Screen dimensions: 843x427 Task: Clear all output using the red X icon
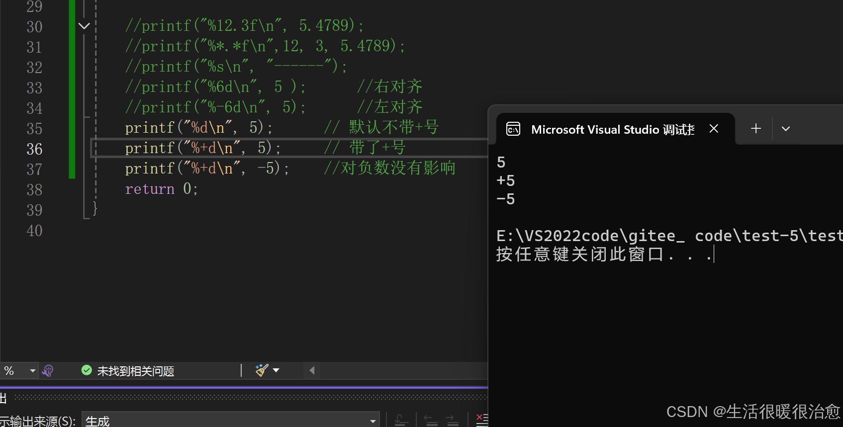(x=482, y=420)
